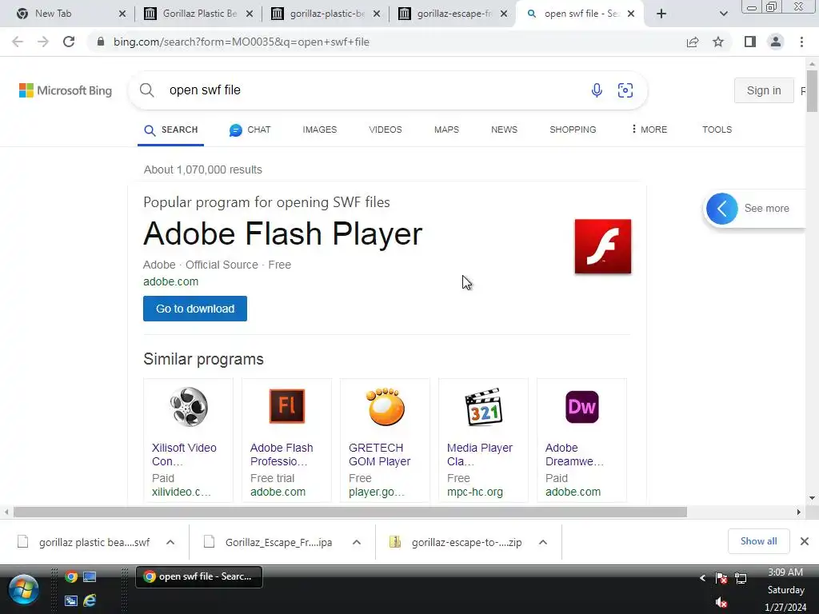Click the Adobe Flash Player logo

coord(603,246)
